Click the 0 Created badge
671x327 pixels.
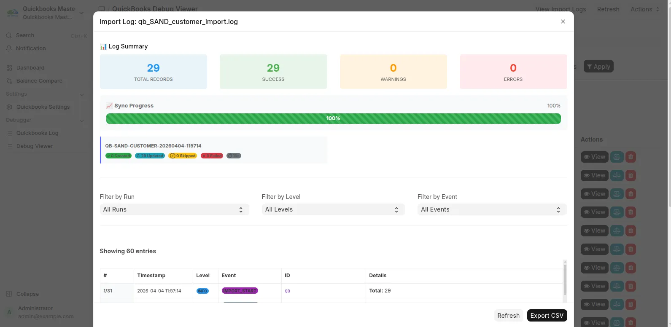pos(119,156)
